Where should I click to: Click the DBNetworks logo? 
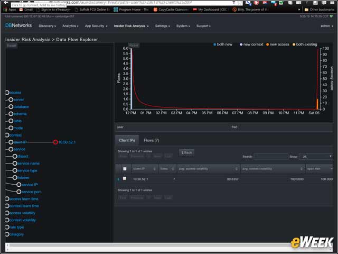tap(18, 25)
